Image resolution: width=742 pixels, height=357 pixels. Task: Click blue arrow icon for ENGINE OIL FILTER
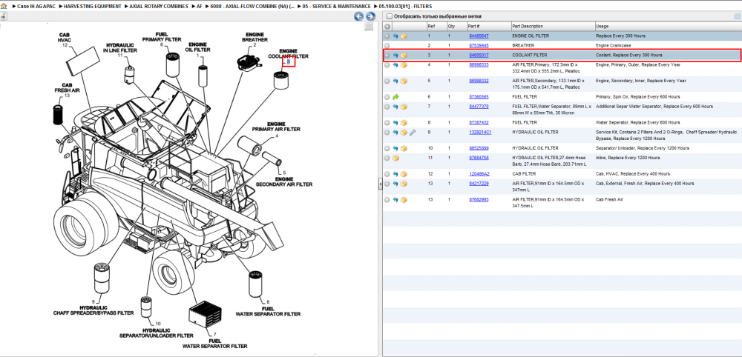pos(395,36)
